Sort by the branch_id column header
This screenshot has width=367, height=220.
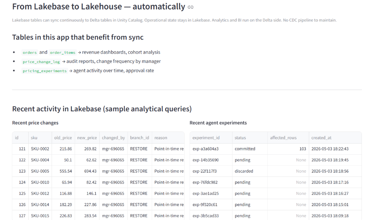tap(140, 138)
